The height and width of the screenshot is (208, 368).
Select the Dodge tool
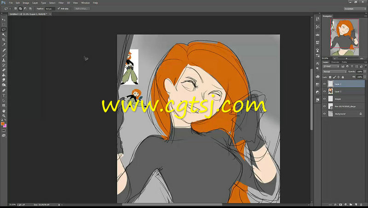click(x=4, y=85)
